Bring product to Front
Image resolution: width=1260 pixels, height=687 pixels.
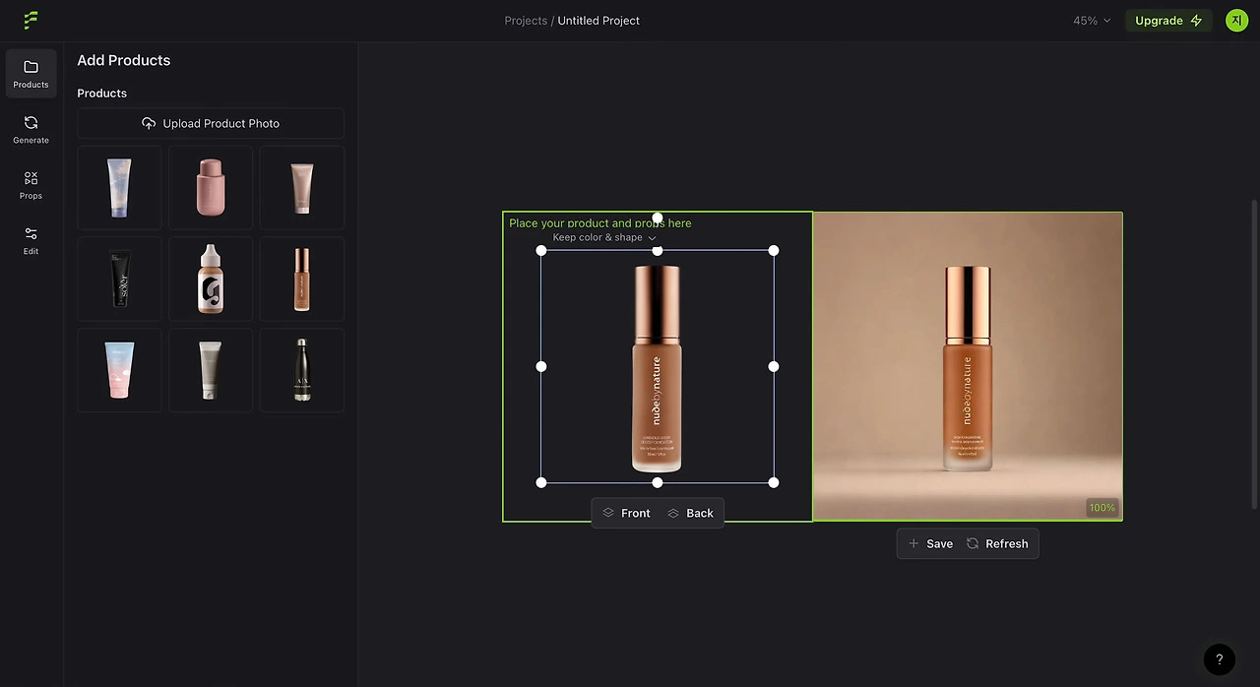click(626, 513)
